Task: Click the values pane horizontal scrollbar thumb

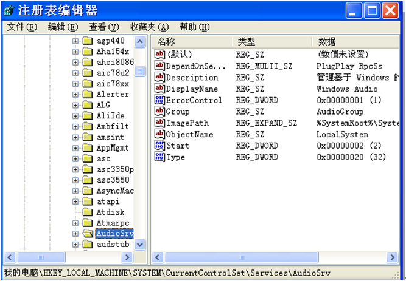Action: point(241,257)
